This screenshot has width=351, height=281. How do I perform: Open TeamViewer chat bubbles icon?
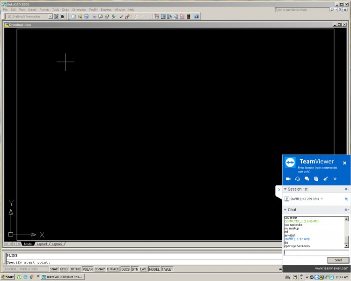pos(307,179)
